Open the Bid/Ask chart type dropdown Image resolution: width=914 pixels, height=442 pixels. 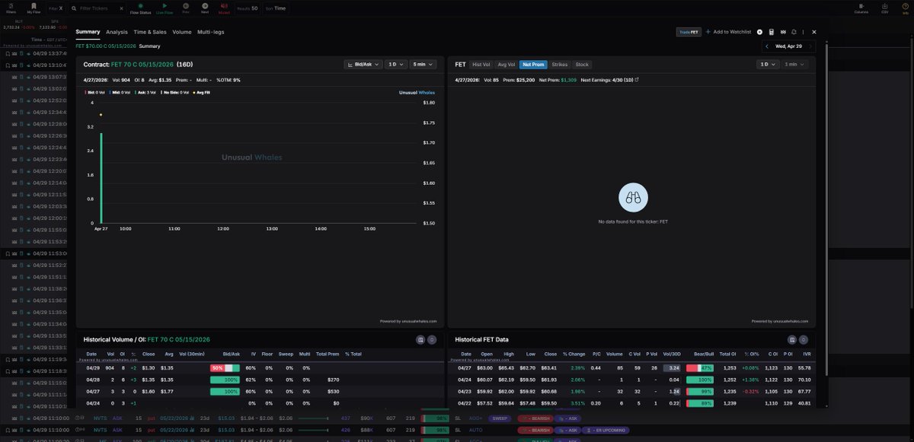(x=363, y=65)
